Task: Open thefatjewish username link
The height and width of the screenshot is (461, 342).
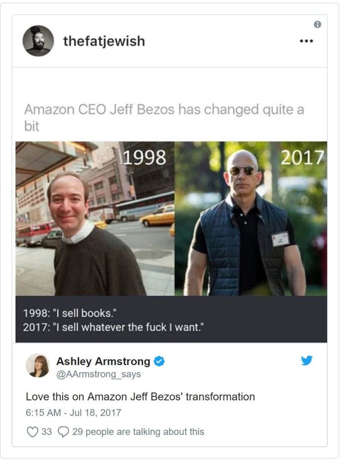Action: point(104,41)
